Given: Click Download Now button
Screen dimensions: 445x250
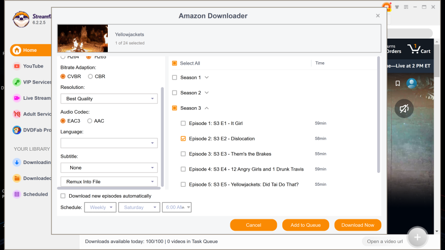Looking at the screenshot, I should (357, 225).
